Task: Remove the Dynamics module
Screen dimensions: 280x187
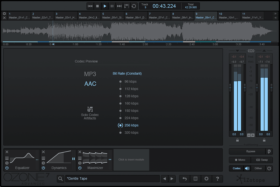Action: (43, 152)
